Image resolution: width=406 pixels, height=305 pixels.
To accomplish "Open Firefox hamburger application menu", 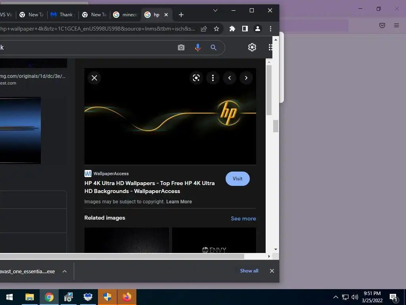I will pos(396,25).
